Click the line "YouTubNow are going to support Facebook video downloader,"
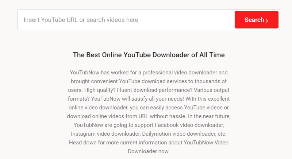This screenshot has height=159, width=292. pyautogui.click(x=149, y=125)
